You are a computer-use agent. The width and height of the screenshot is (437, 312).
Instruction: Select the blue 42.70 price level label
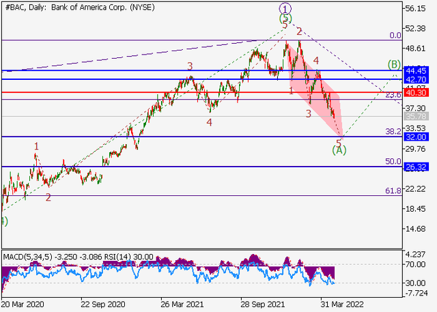point(416,80)
